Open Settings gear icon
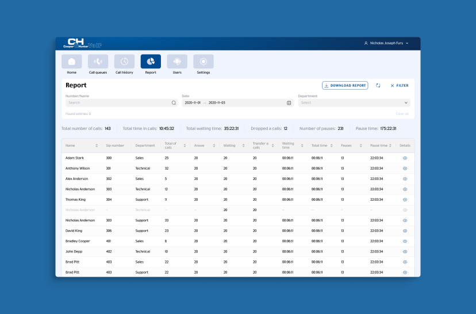Viewport: 476px width, 314px height. (204, 62)
